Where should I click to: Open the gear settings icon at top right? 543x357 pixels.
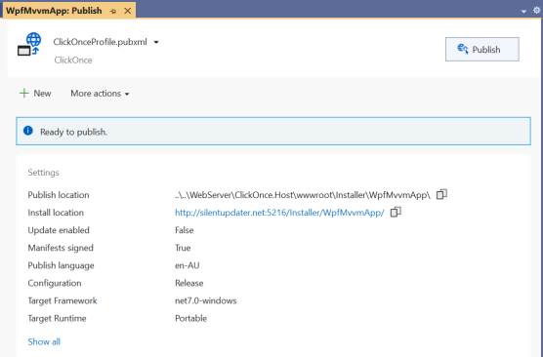536,11
